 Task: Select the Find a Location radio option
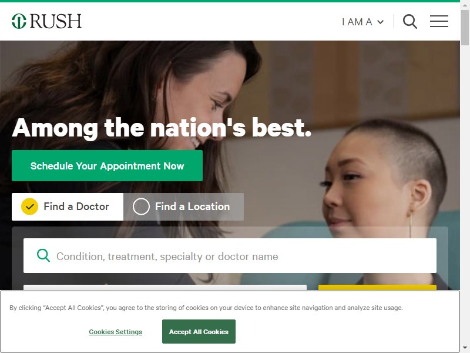click(141, 207)
